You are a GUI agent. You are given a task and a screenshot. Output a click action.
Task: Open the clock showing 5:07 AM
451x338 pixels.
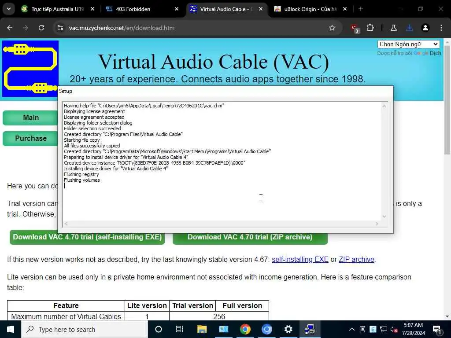[x=413, y=329]
